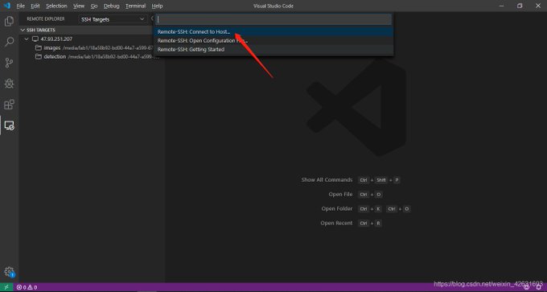Viewport: 547px width, 292px height.
Task: Open the View menu
Action: (x=79, y=6)
